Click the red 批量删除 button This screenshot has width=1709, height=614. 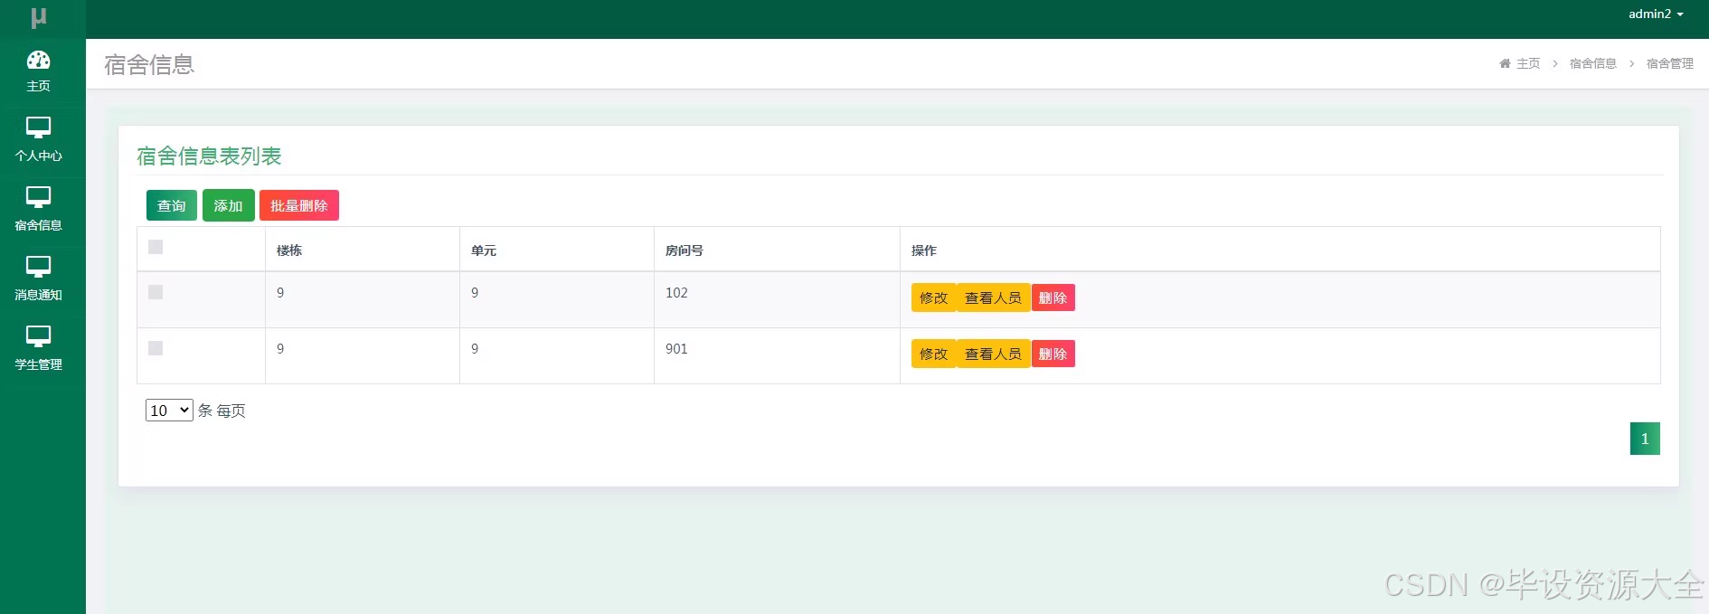click(x=299, y=205)
